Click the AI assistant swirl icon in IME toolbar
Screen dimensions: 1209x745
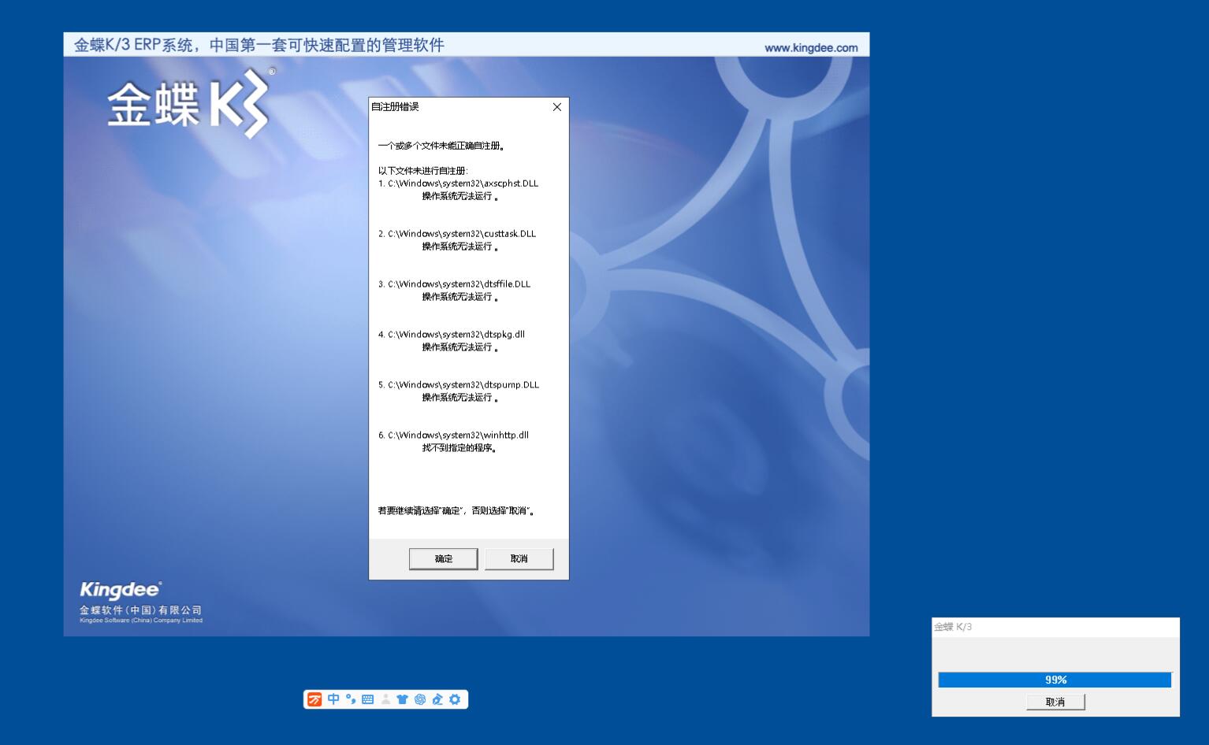420,699
